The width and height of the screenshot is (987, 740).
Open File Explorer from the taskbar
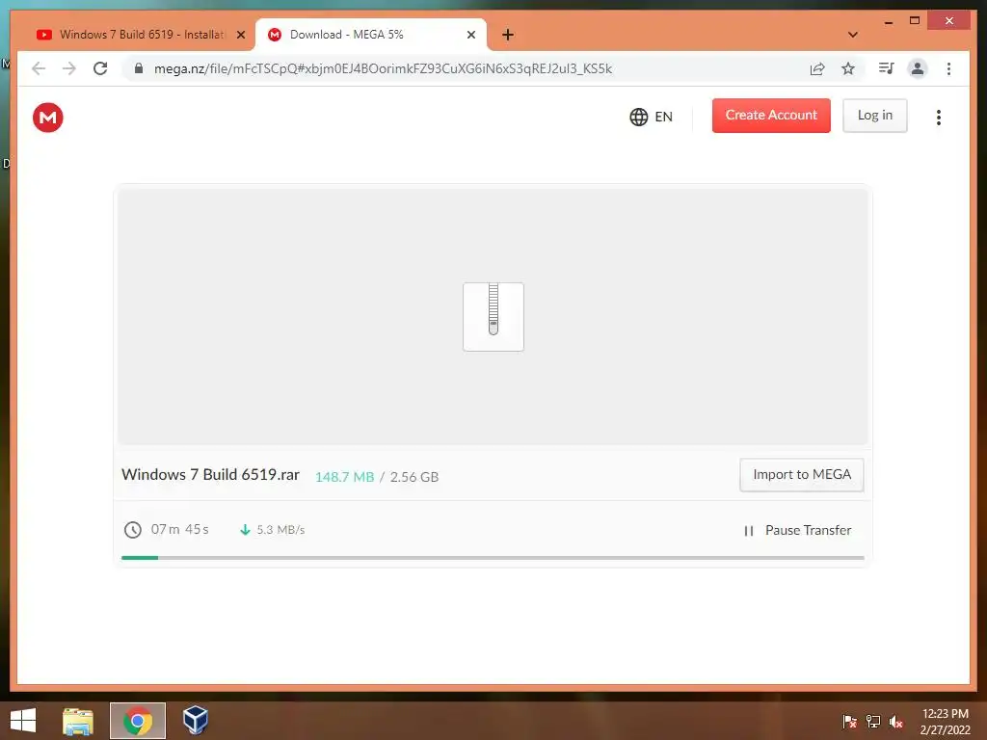point(78,721)
